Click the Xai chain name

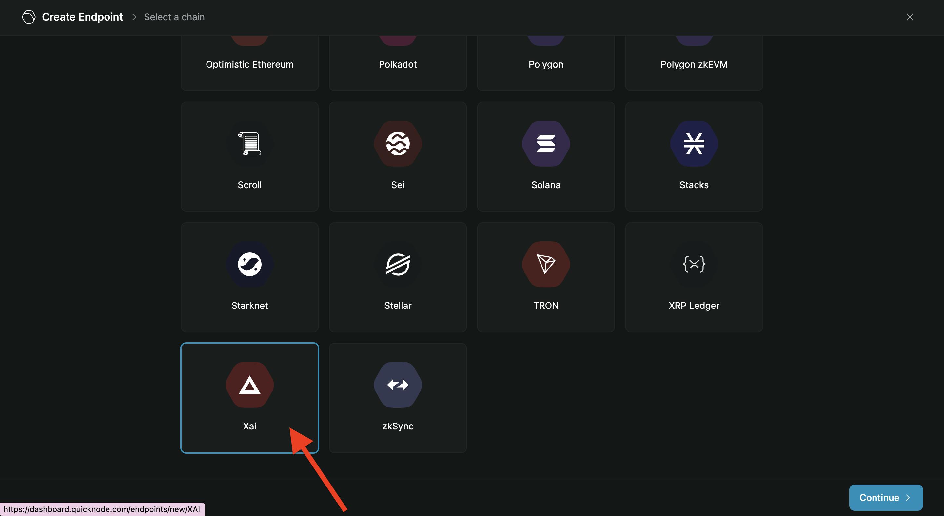point(249,426)
